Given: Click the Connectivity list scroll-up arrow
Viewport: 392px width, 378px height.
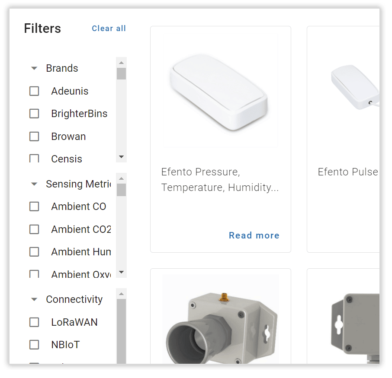Looking at the screenshot, I should click(x=121, y=294).
